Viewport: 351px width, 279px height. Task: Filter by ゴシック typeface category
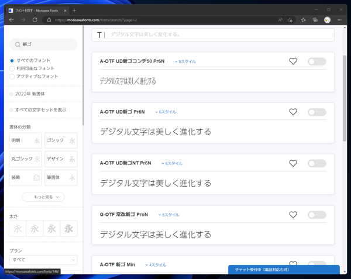coord(61,140)
